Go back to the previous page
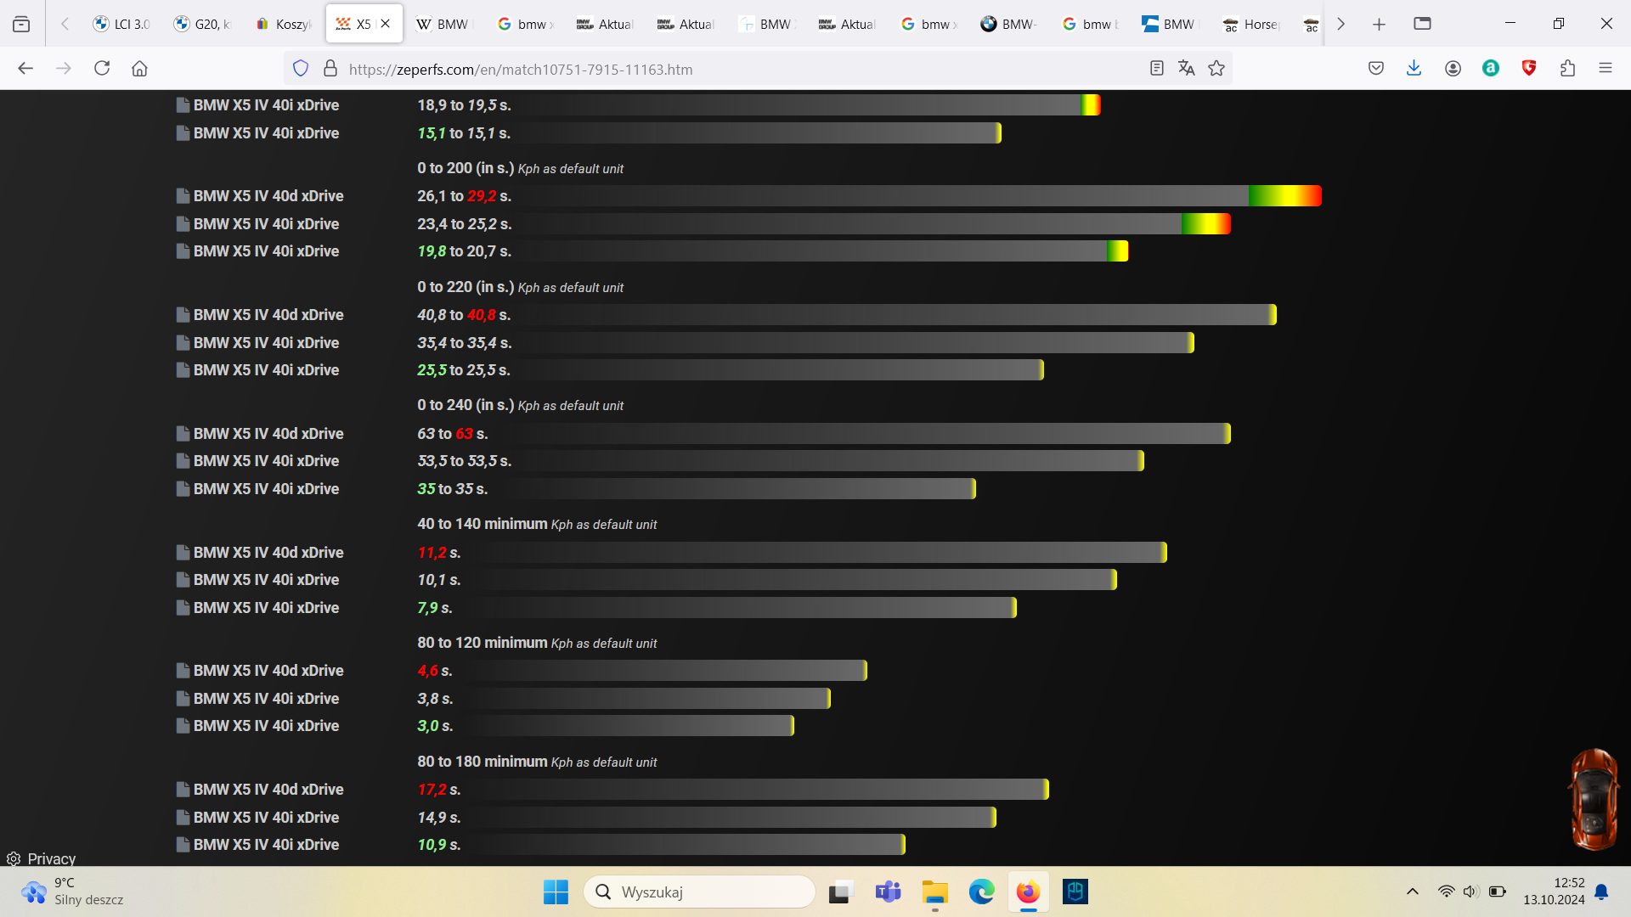Viewport: 1631px width, 917px height. (x=25, y=69)
